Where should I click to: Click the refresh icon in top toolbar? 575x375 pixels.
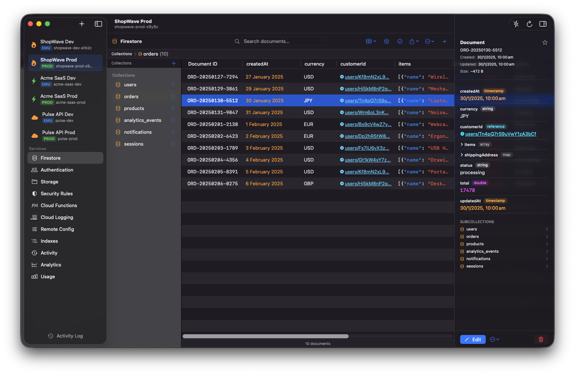[529, 24]
